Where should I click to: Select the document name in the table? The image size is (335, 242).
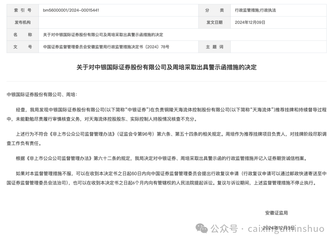[x=103, y=35]
